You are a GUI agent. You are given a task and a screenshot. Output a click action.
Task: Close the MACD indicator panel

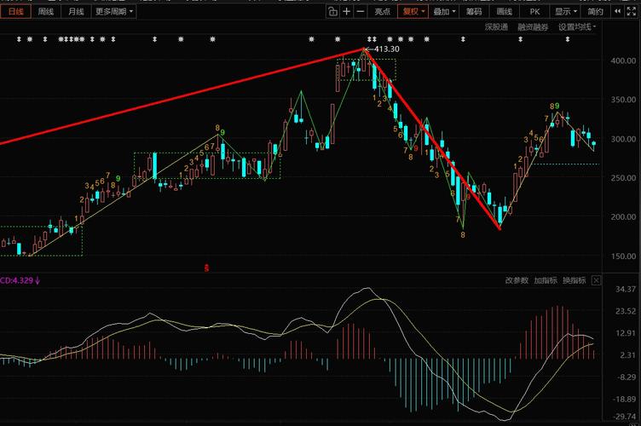(596, 280)
